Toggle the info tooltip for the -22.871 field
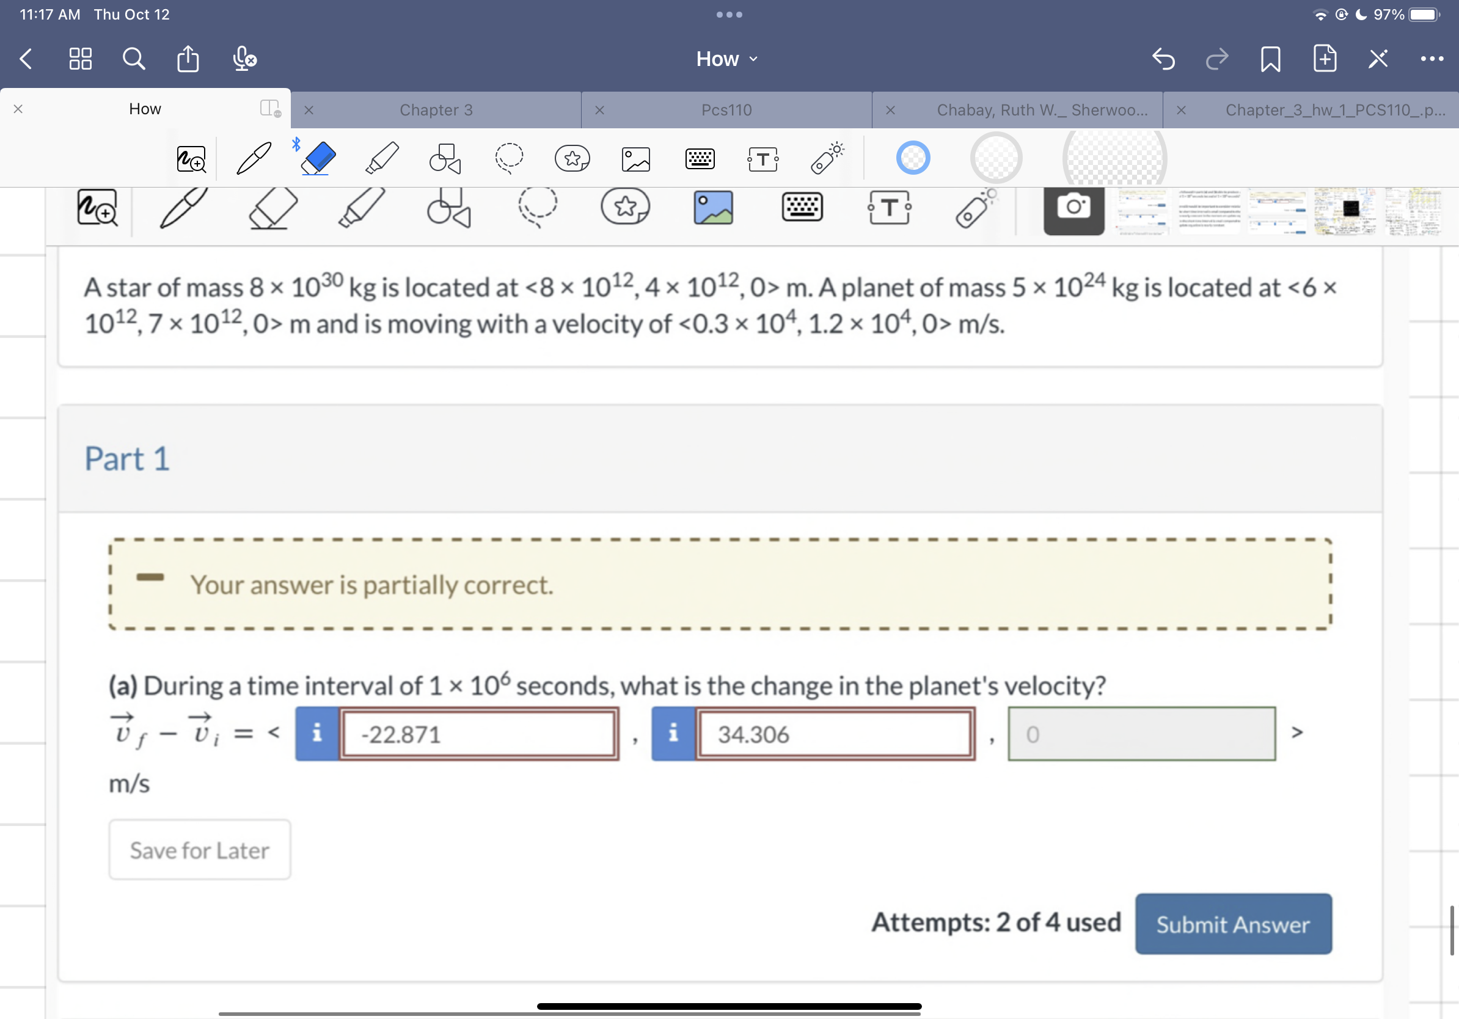 point(316,734)
